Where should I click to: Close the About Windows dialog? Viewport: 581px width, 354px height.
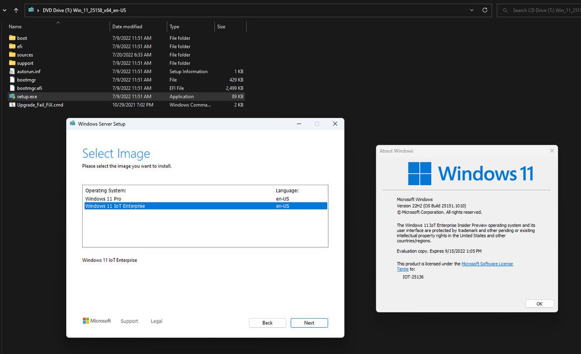tap(552, 151)
